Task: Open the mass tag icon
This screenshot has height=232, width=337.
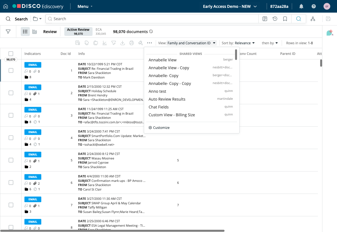Action: 87,43
